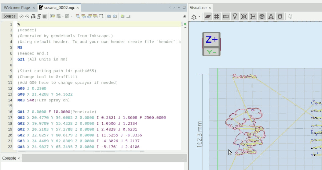Click the editor error stripe status indicator
322x170 pixels.
[185, 24]
